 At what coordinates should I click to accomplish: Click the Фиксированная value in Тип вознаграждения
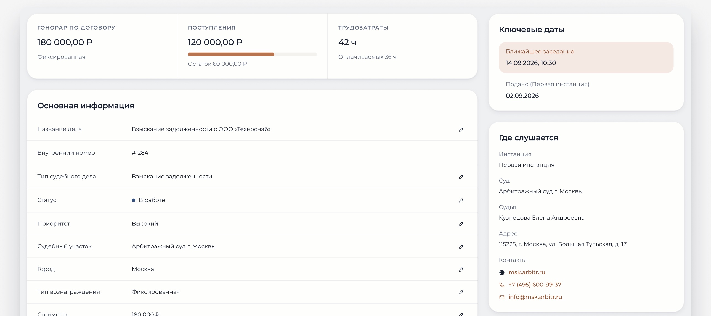(156, 292)
